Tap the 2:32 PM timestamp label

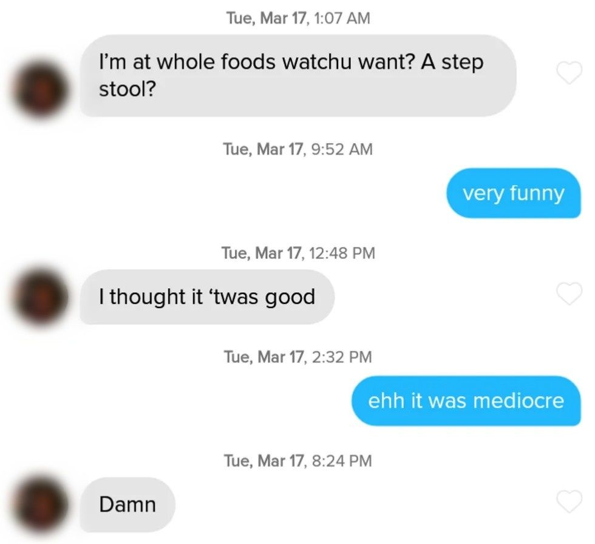point(298,357)
